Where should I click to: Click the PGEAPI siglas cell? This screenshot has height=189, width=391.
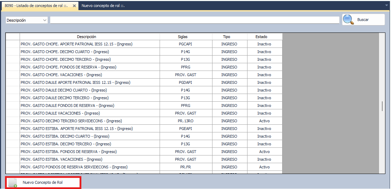[x=186, y=129]
